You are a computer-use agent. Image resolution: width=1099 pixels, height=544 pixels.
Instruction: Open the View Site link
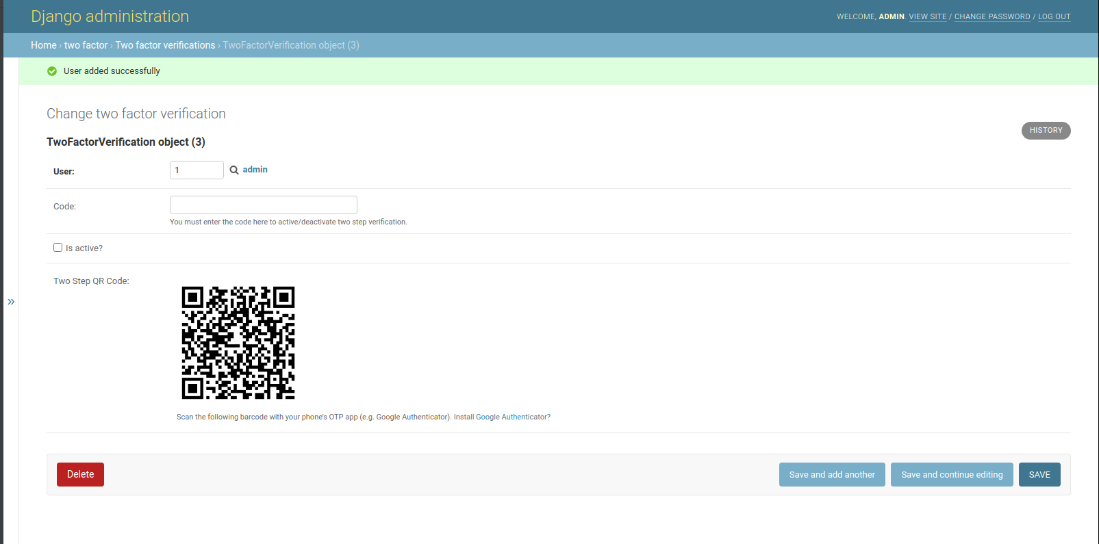pos(927,16)
